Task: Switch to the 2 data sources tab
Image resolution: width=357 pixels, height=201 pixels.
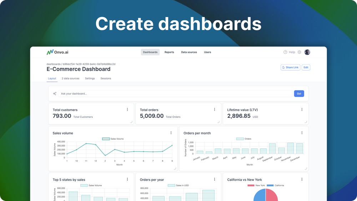Action: click(x=70, y=79)
